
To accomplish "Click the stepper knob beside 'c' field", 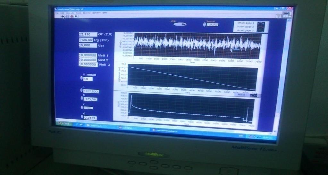I will (x=82, y=107).
